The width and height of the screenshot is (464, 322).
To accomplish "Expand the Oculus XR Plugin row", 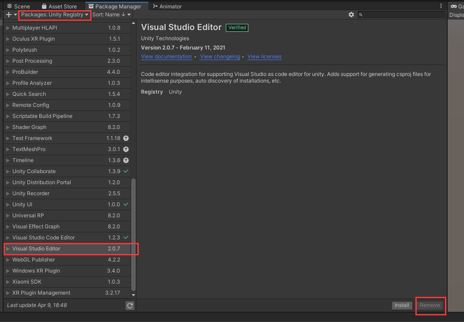I will coord(8,39).
